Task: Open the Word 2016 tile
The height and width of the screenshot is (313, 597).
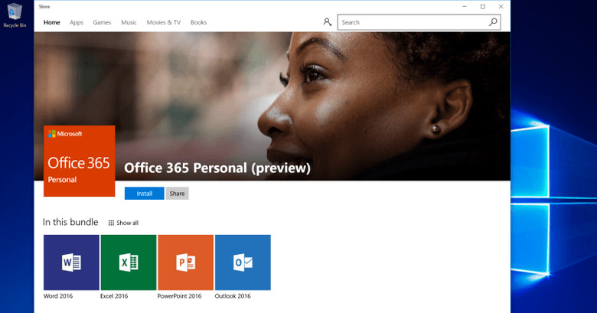Action: [x=71, y=262]
